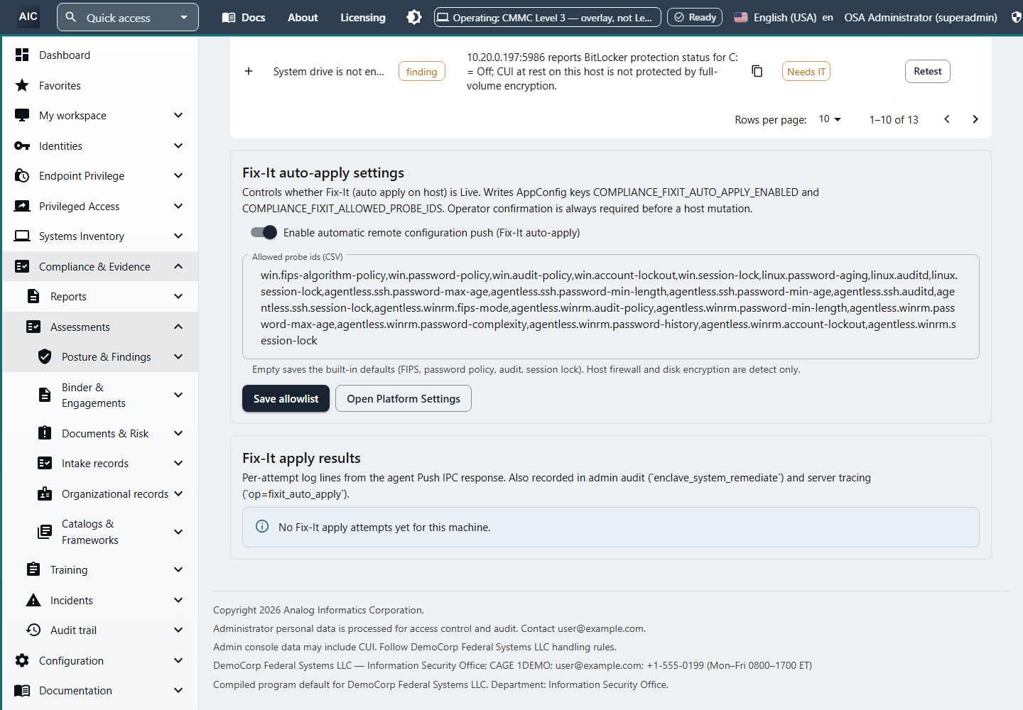The width and height of the screenshot is (1023, 710).
Task: Expand the My workspace menu
Action: coord(100,115)
